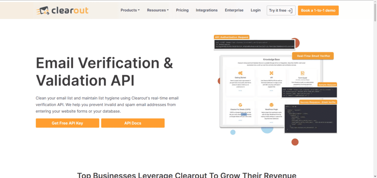Click the 'Top Businesses Leverage Clearout' heading
Image resolution: width=377 pixels, height=178 pixels.
[187, 175]
